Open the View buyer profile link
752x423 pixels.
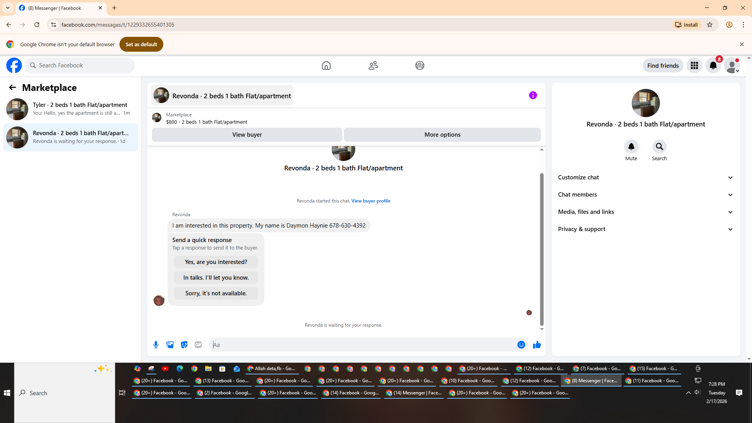(x=371, y=201)
